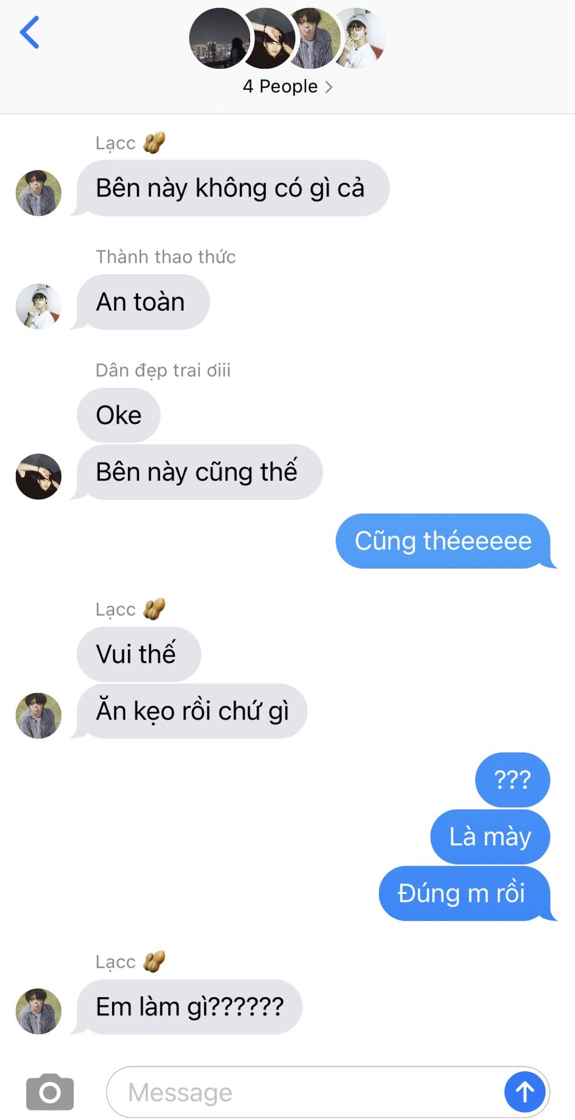The width and height of the screenshot is (575, 1120).
Task: Select the Oke message bubble
Action: click(x=119, y=415)
